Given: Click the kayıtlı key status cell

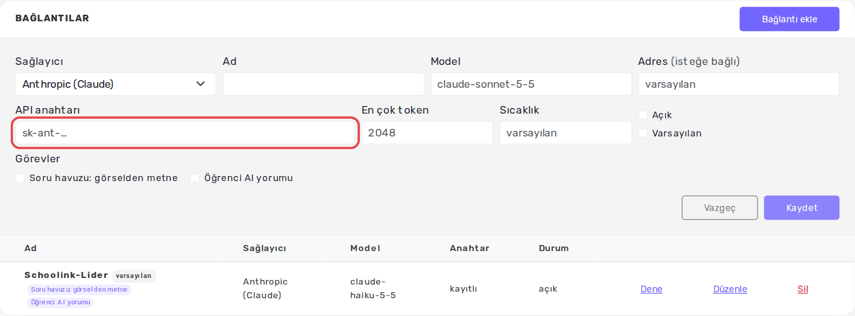Looking at the screenshot, I should [464, 289].
